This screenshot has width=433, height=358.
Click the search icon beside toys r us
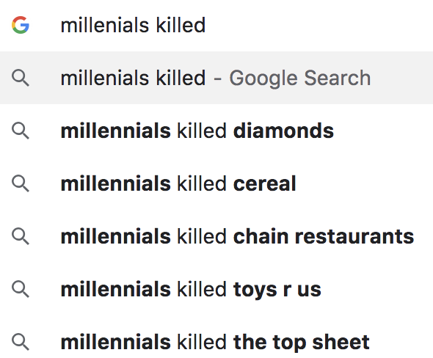(21, 289)
